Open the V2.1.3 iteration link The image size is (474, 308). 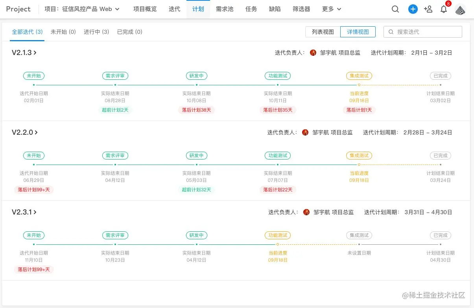click(24, 53)
